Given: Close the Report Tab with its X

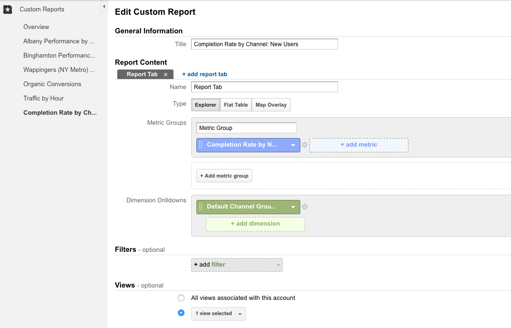Looking at the screenshot, I should coord(165,75).
